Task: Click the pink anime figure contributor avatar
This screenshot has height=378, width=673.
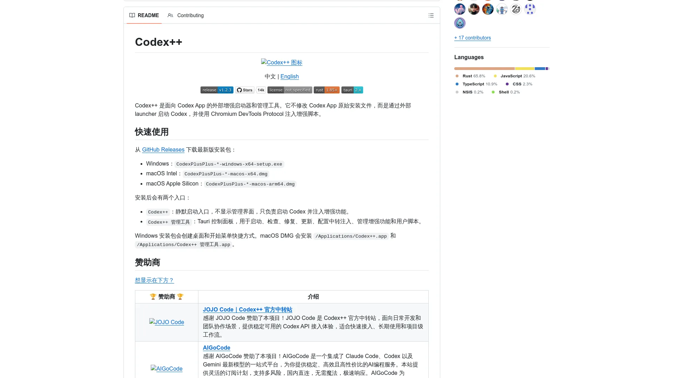Action: coord(460,9)
